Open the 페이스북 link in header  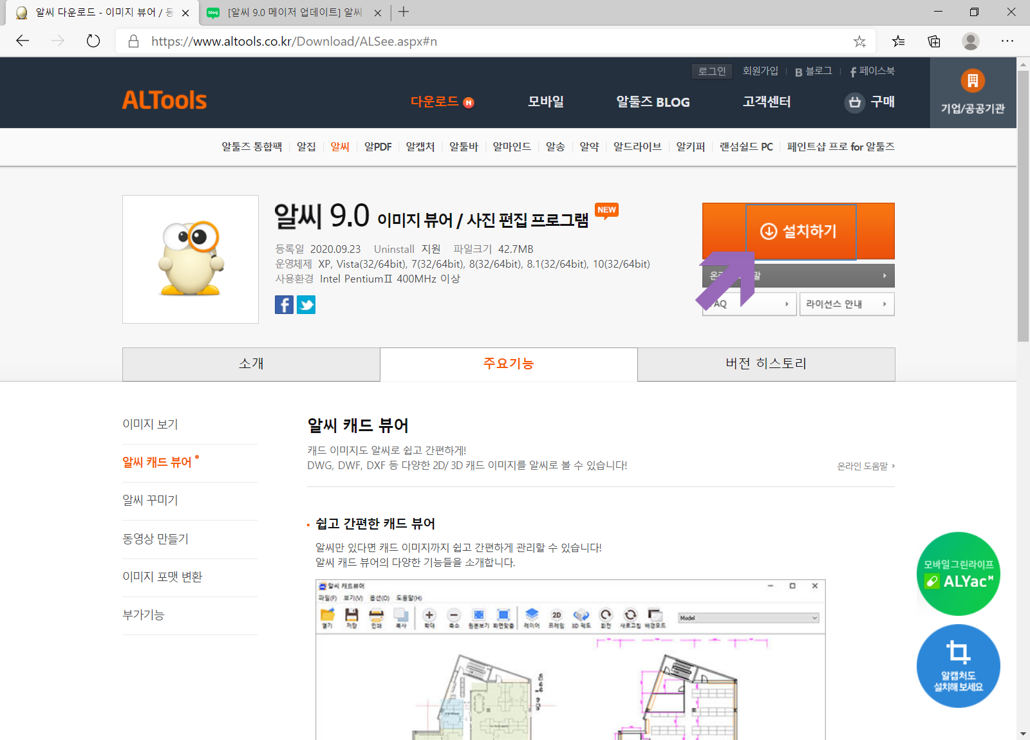click(872, 71)
